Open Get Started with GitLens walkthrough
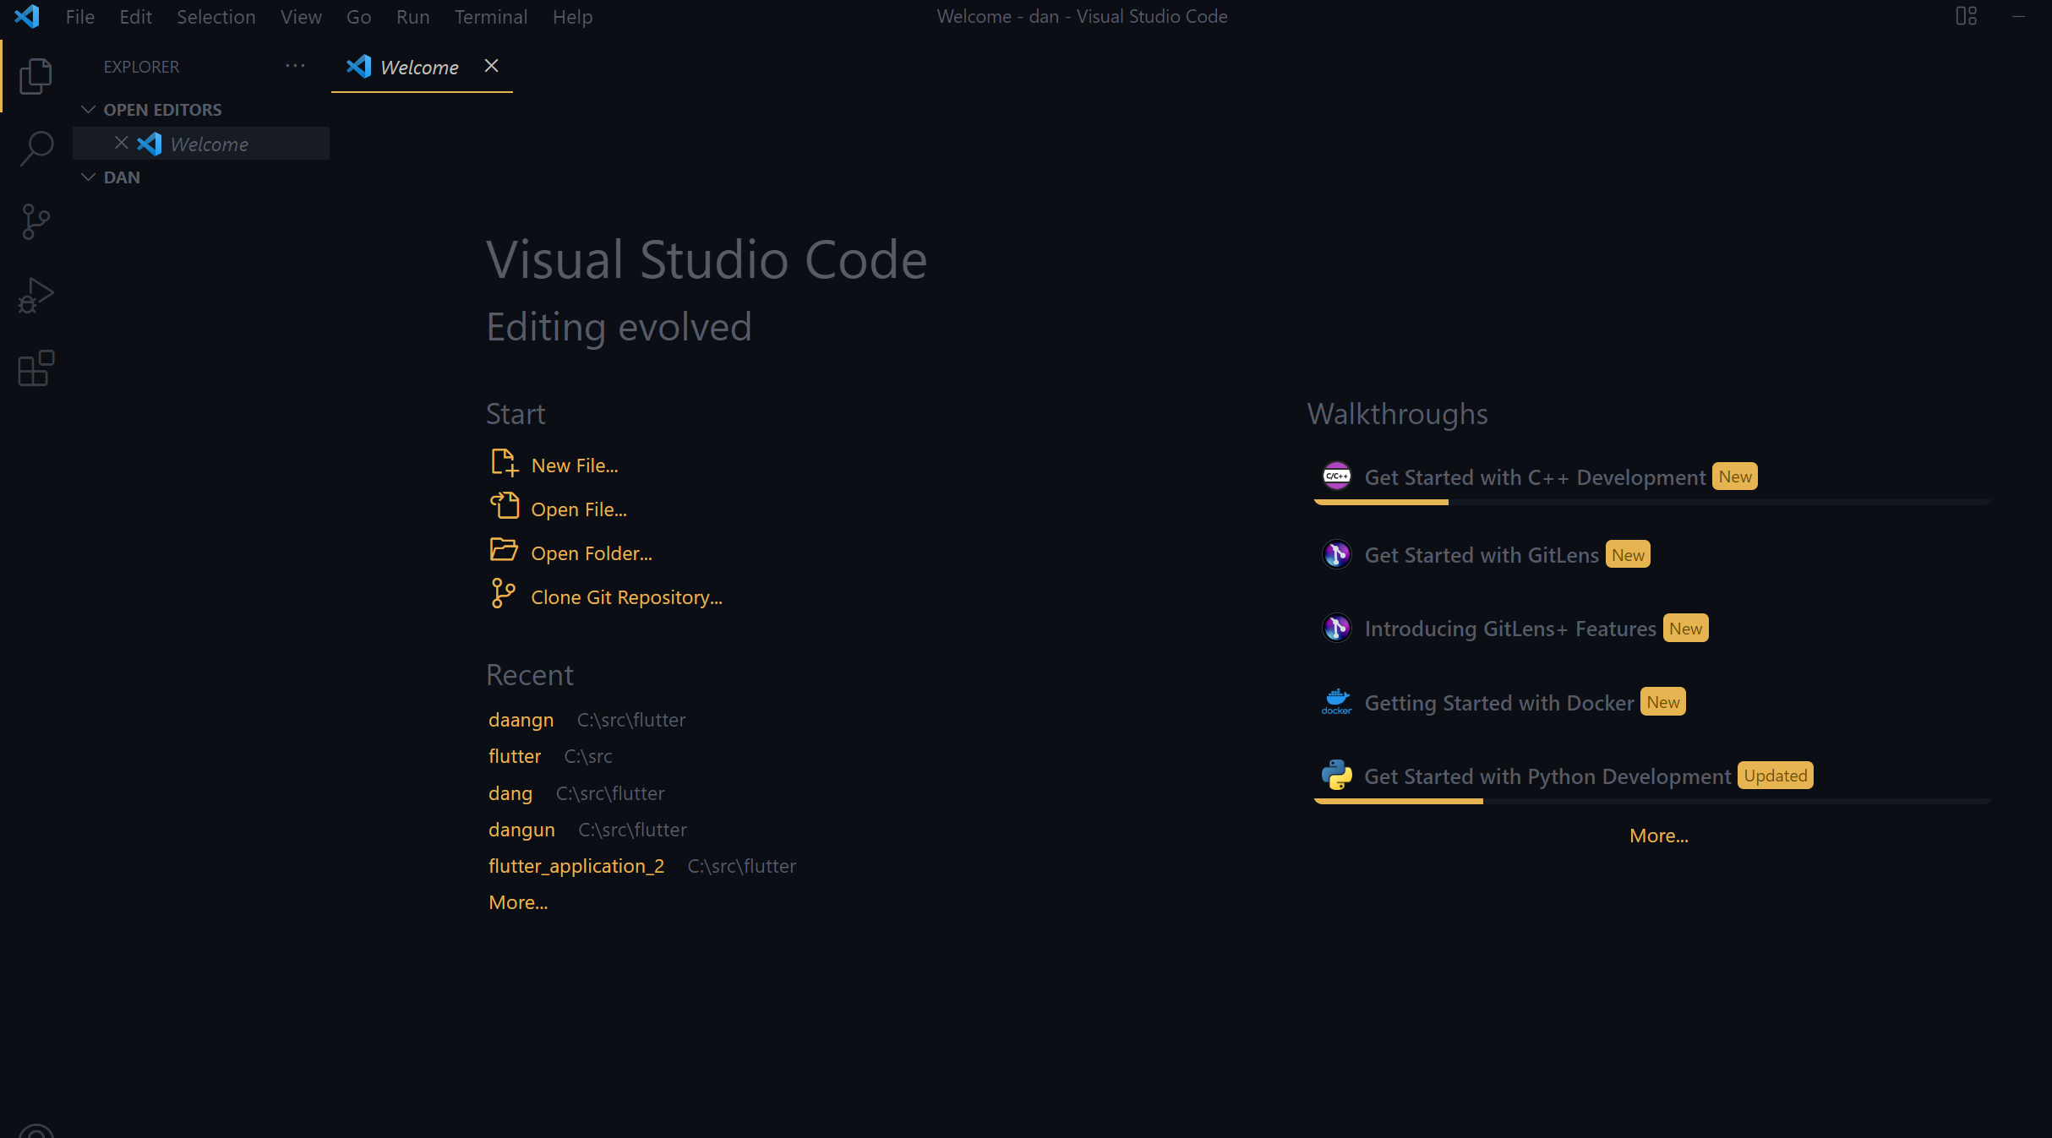Viewport: 2052px width, 1138px height. pyautogui.click(x=1652, y=555)
